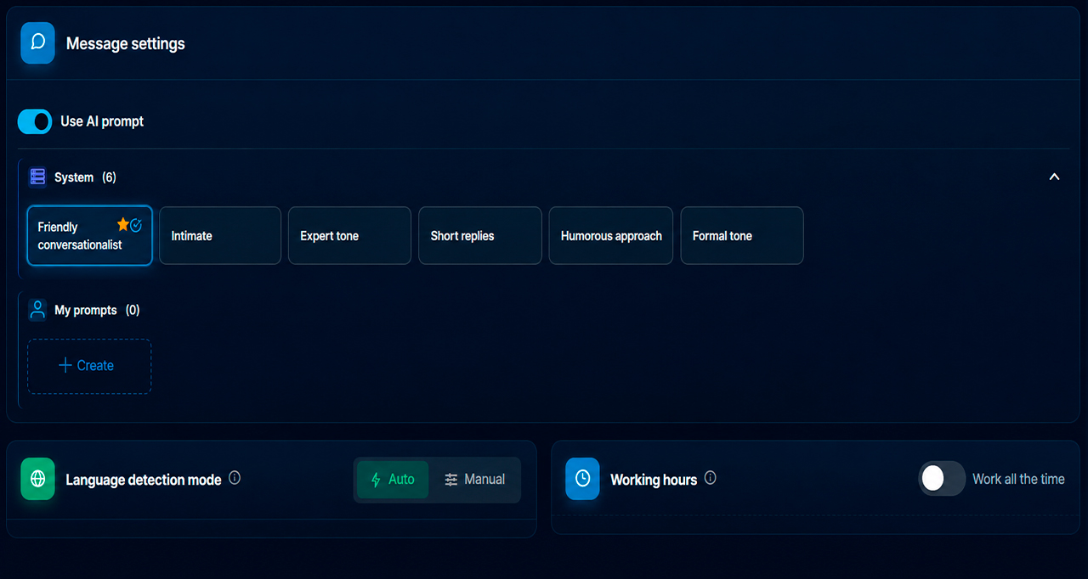The height and width of the screenshot is (579, 1088).
Task: Select the Humorous approach prompt
Action: [x=611, y=236]
